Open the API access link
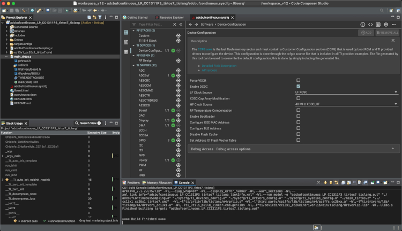 click(209, 70)
